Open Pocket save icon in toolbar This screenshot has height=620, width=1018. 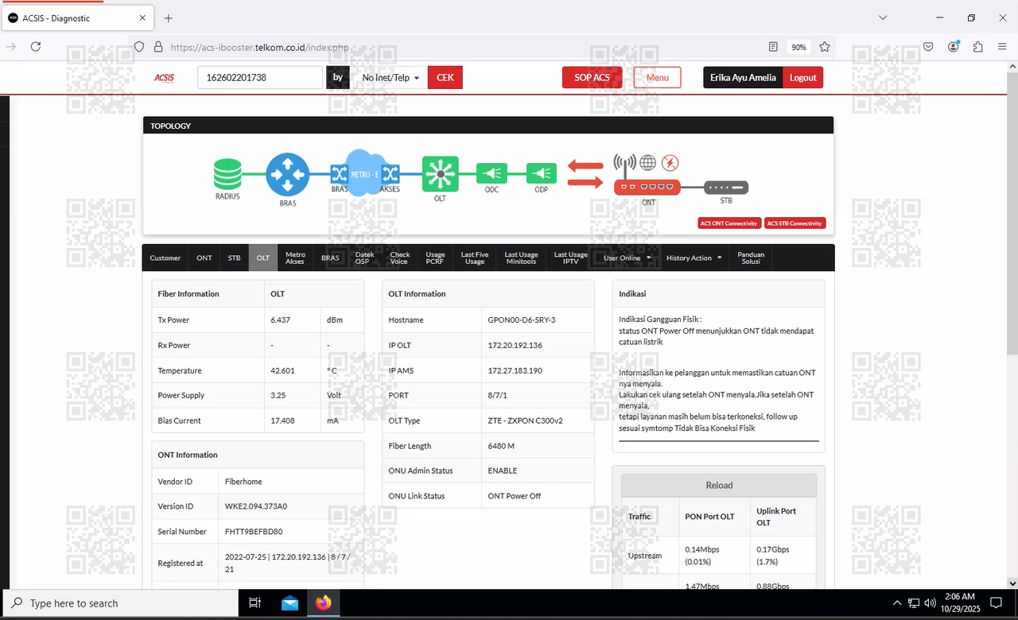(x=928, y=47)
